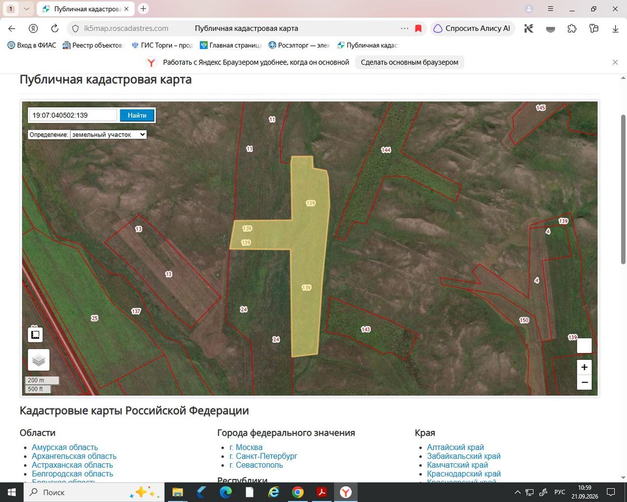Open Adobe Acrobat from the taskbar
This screenshot has width=627, height=502.
(322, 492)
